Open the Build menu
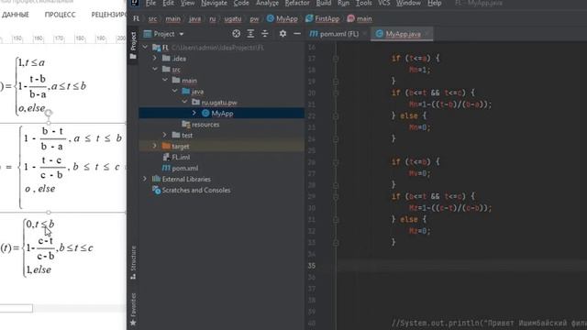This screenshot has height=330, width=587. pos(324,3)
